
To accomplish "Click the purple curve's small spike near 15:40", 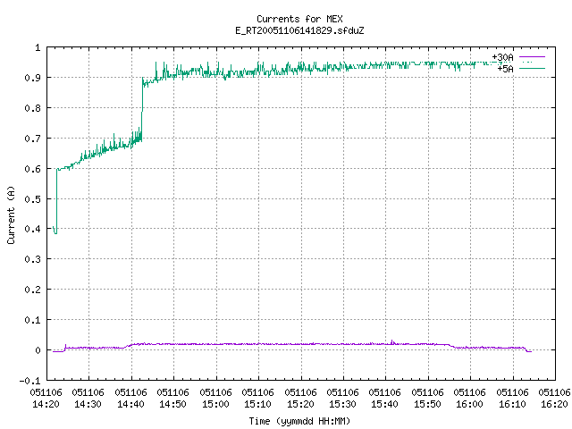I will coord(392,341).
